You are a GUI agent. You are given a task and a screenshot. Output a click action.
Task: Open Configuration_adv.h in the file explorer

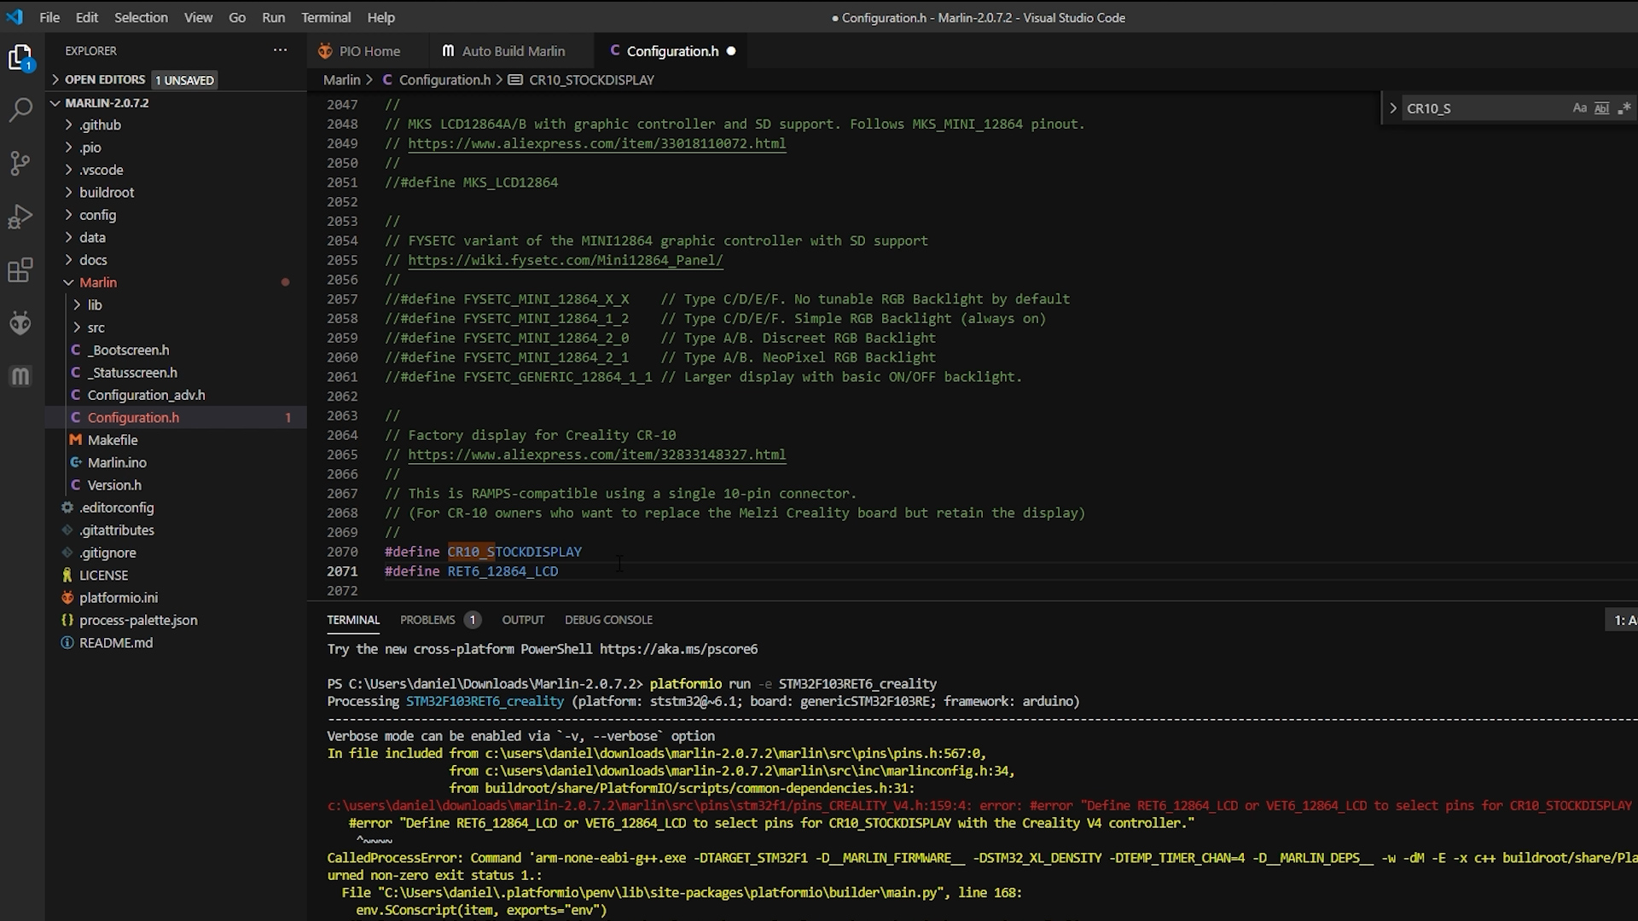point(146,395)
